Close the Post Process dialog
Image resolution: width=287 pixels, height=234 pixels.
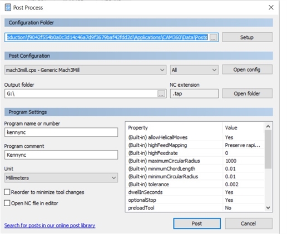pyautogui.click(x=271, y=7)
